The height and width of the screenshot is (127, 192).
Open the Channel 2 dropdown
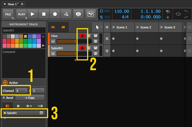point(21,91)
